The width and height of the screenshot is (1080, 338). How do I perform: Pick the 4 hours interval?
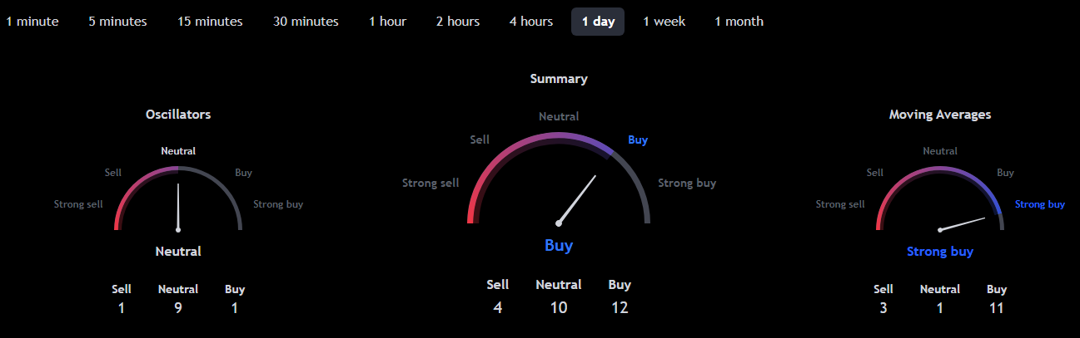[531, 22]
